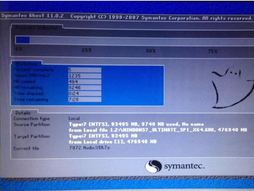This screenshot has width=254, height=191.
Task: Click the 'Connection type' label
Action: coord(32,119)
